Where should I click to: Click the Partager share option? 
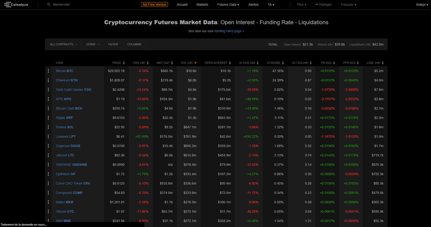coord(324,5)
